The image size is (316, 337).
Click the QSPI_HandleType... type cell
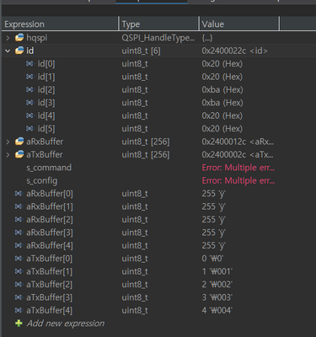pos(158,38)
